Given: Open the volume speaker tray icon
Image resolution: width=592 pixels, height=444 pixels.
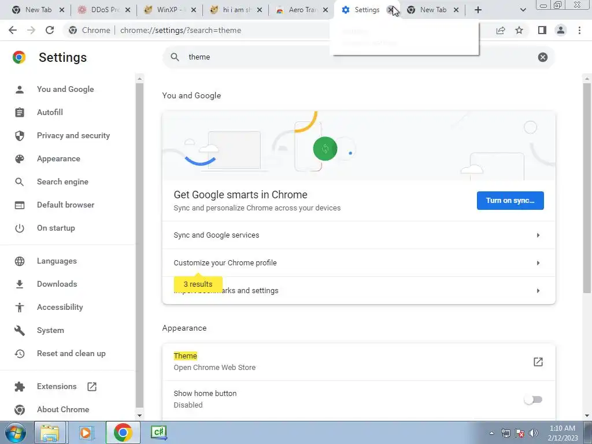Looking at the screenshot, I should 533,433.
